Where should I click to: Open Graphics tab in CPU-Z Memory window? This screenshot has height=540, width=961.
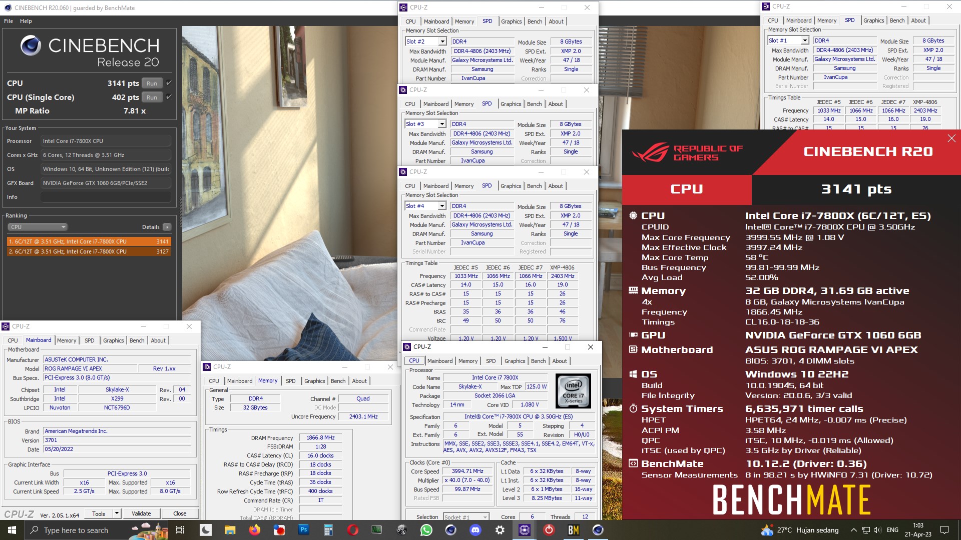click(314, 381)
